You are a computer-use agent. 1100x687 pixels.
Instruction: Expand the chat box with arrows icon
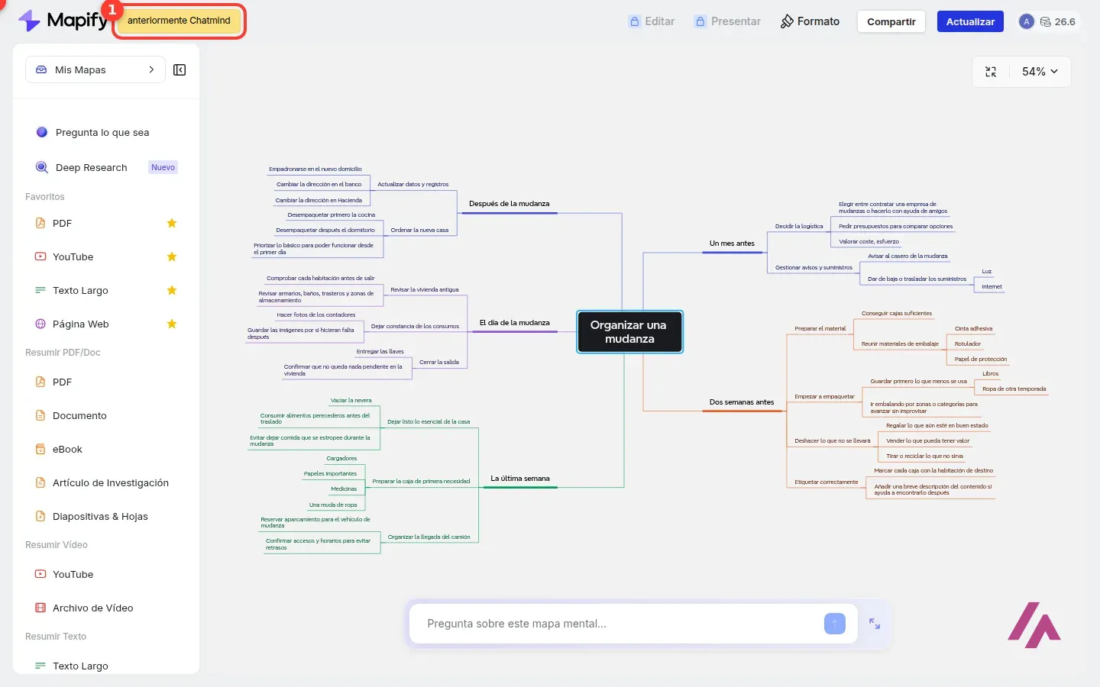tap(875, 624)
